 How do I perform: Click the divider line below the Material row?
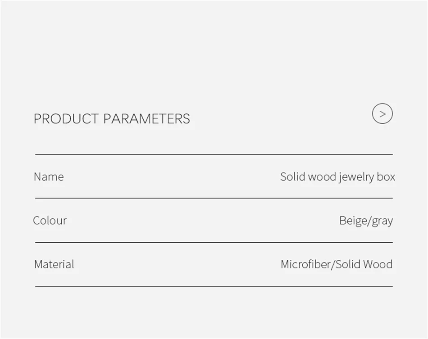[214, 286]
